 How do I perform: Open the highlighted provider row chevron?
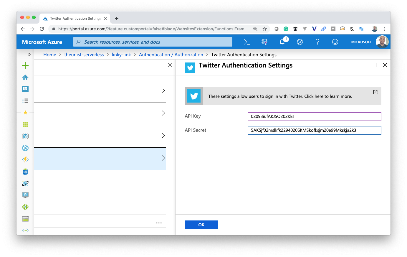tap(163, 158)
